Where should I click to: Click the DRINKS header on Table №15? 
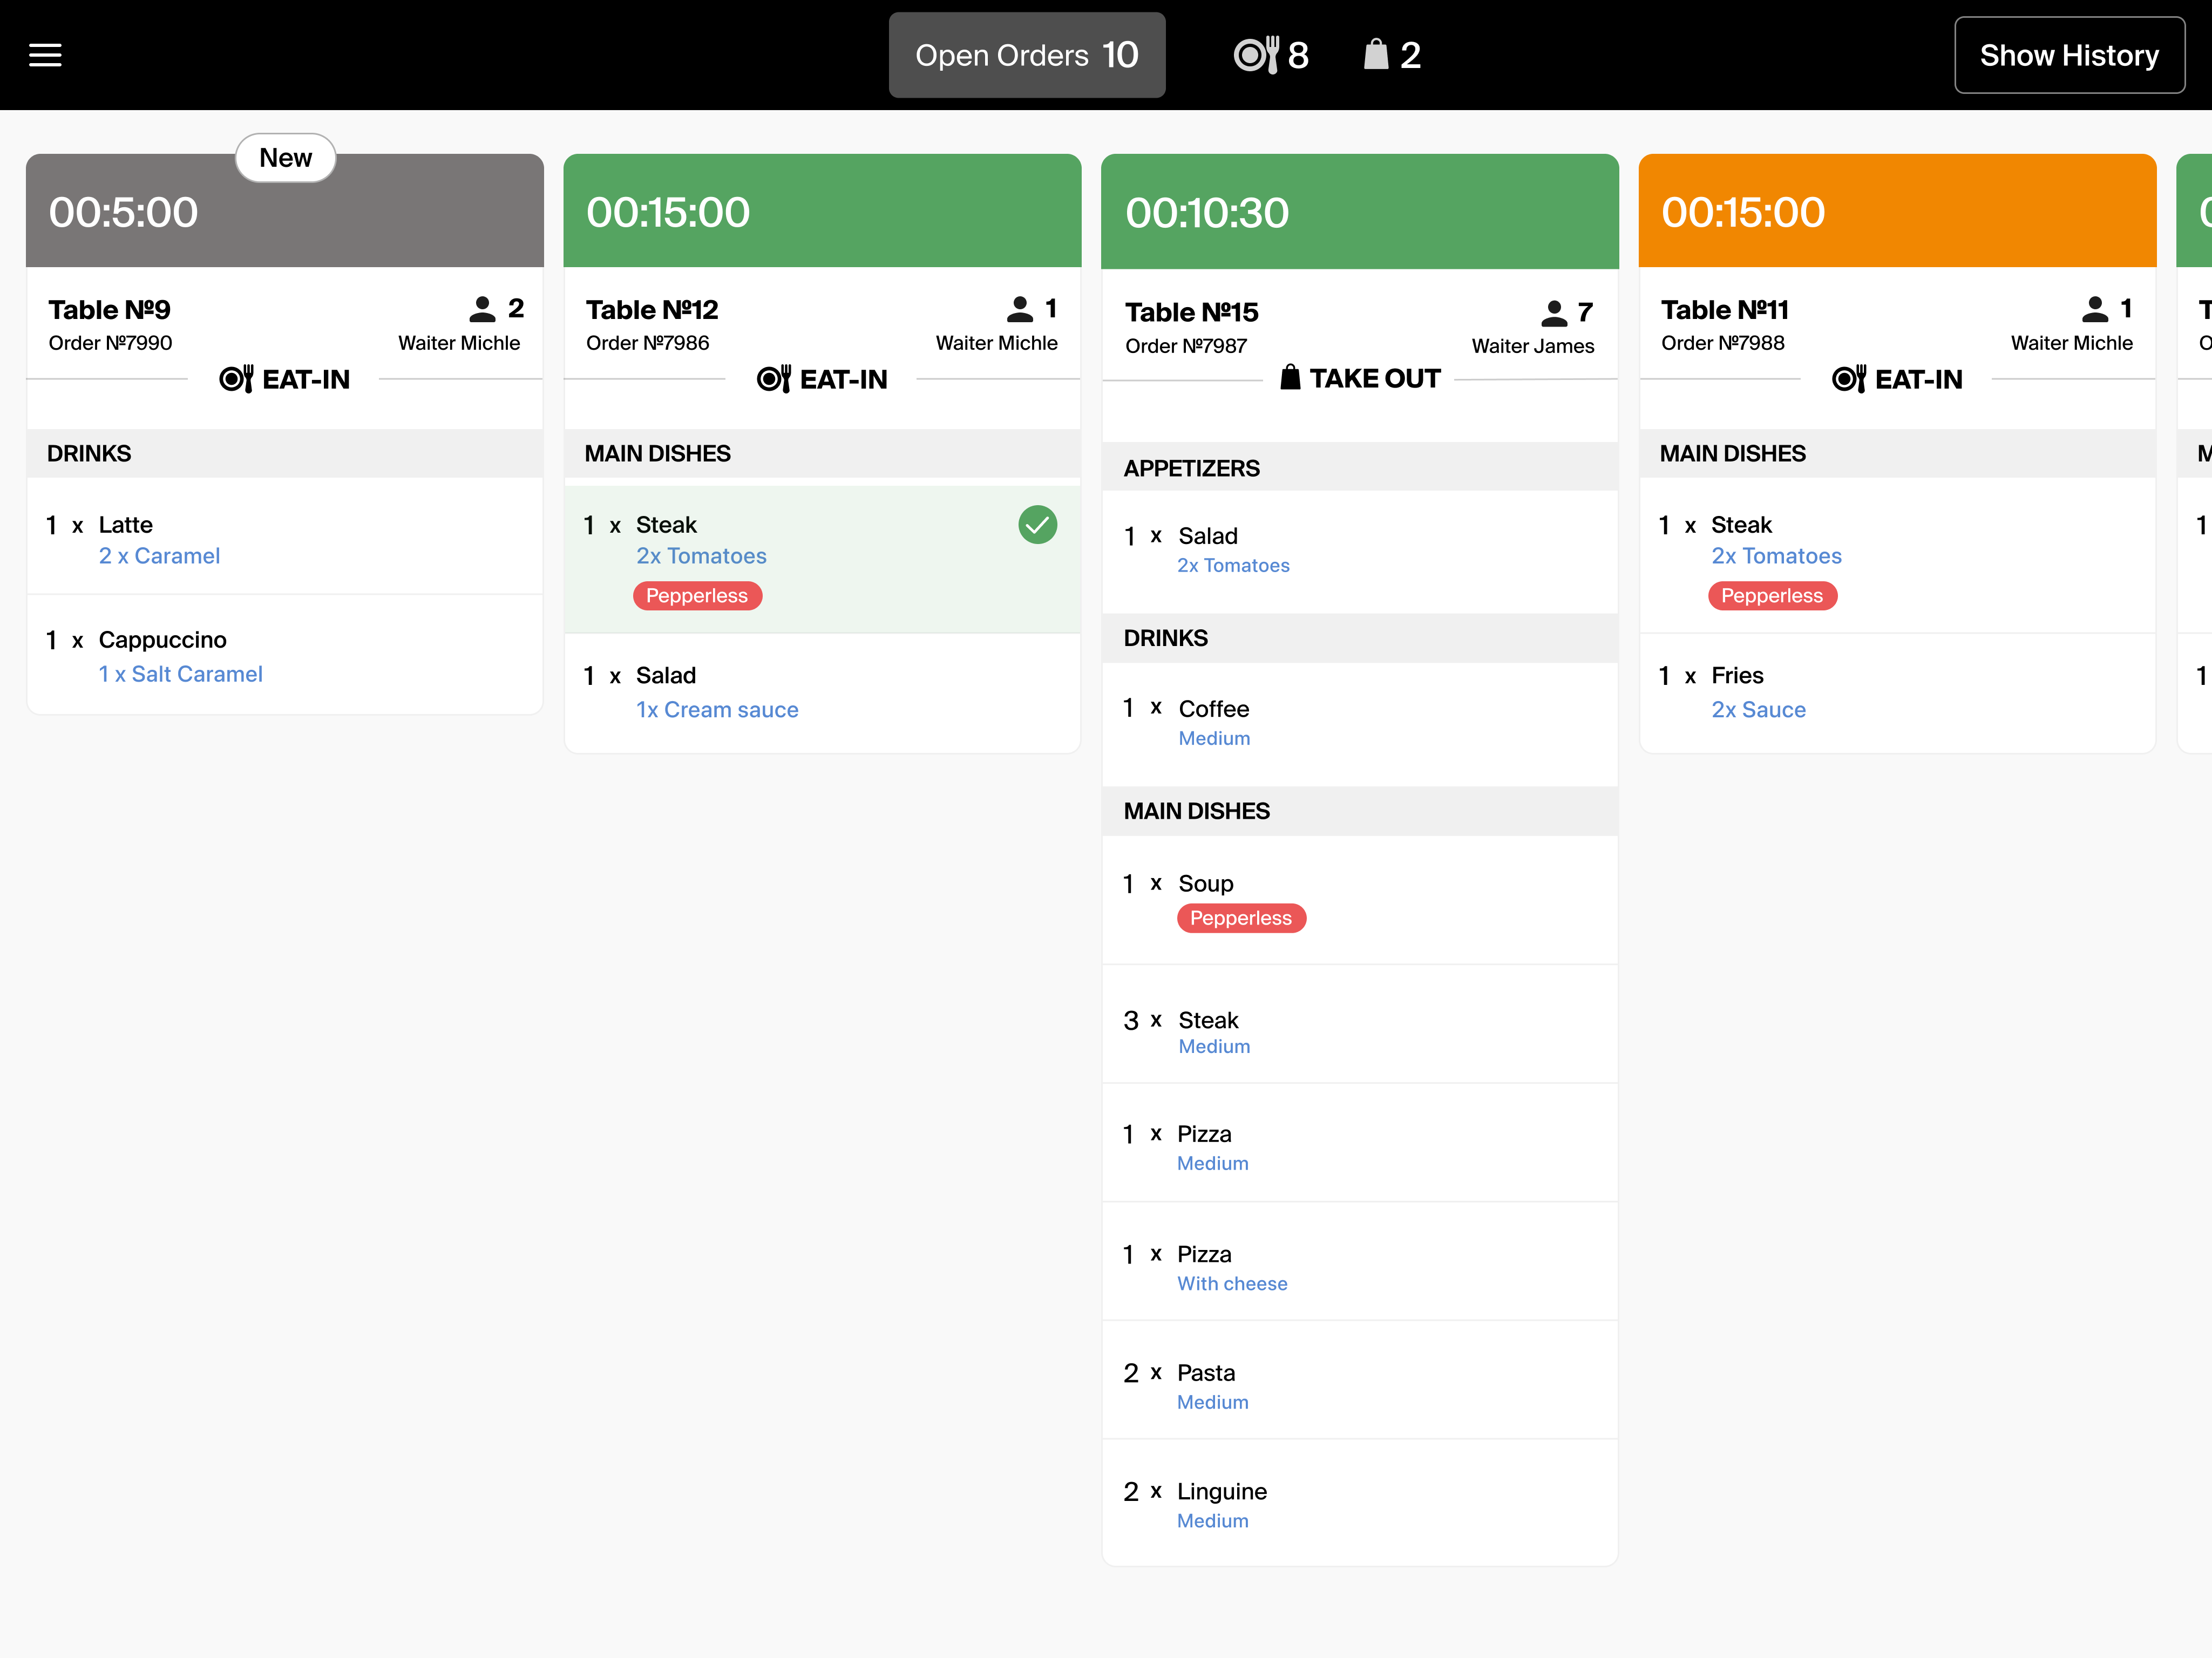tap(1360, 638)
